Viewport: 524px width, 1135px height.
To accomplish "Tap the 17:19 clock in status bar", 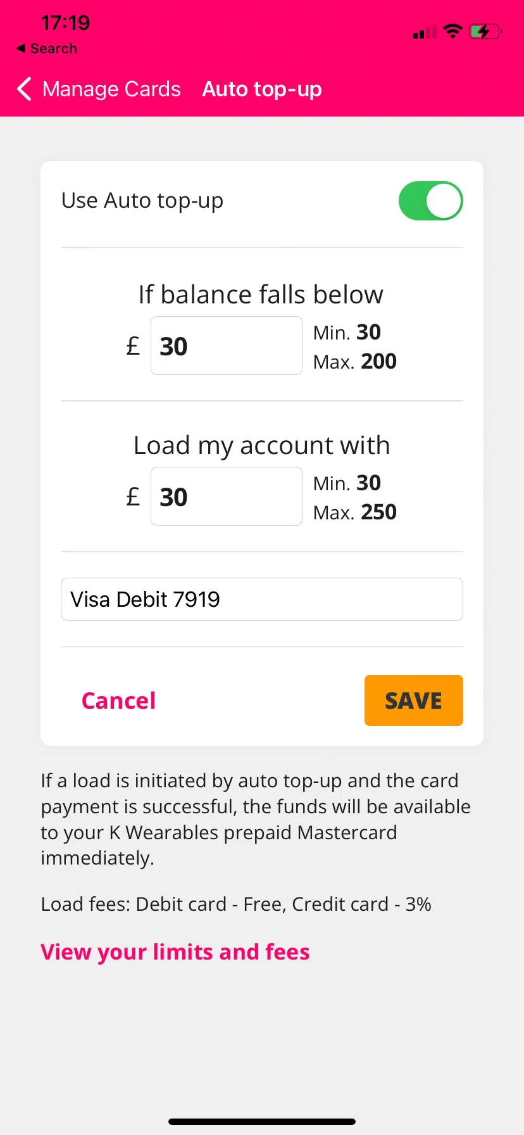I will pyautogui.click(x=65, y=23).
